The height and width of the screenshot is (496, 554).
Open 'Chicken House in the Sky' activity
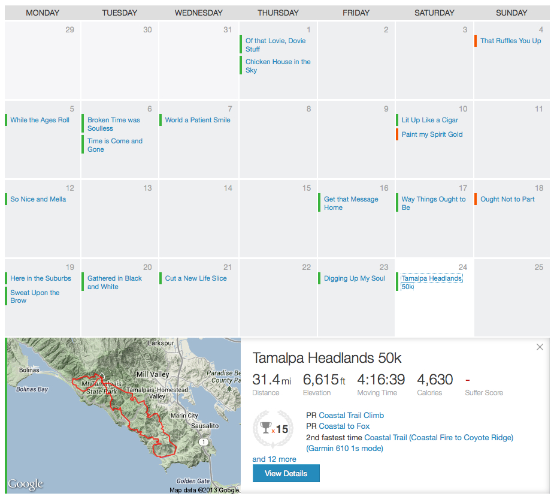pos(277,66)
